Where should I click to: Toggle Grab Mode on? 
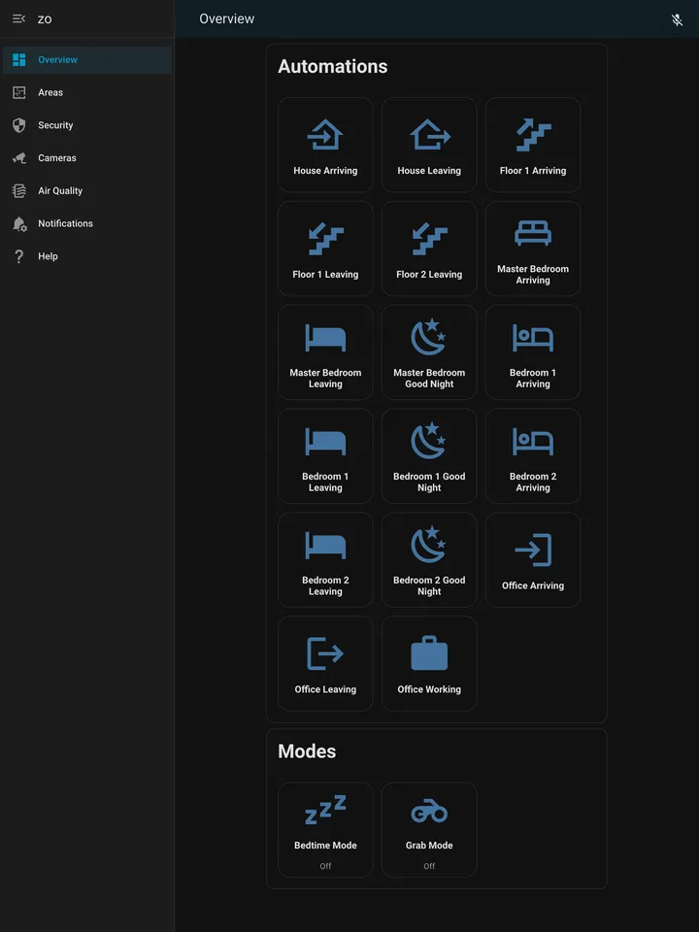click(x=429, y=829)
